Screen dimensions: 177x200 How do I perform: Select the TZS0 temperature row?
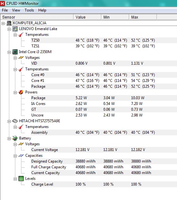[x=104, y=40]
